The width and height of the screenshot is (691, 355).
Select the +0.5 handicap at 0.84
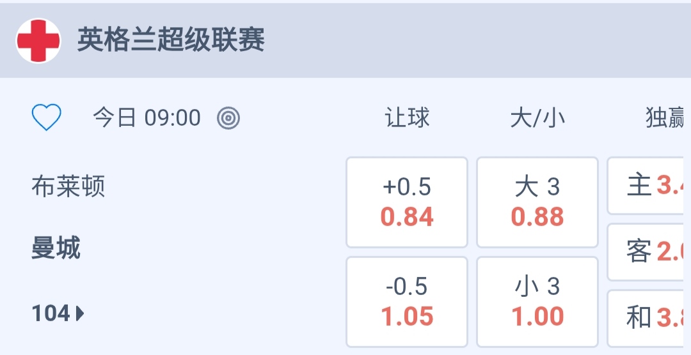(x=407, y=202)
